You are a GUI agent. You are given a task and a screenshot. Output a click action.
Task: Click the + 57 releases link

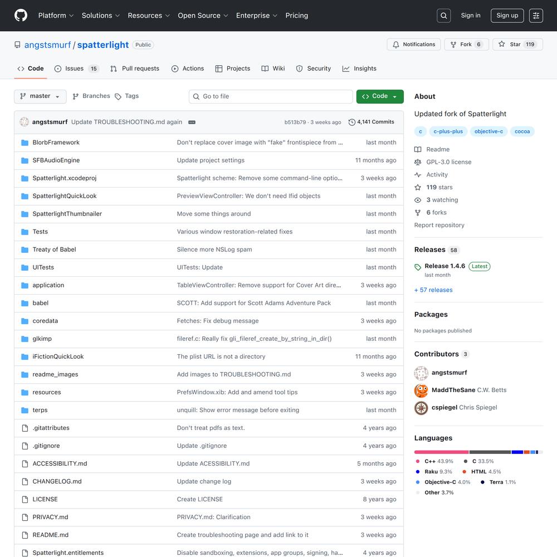(x=433, y=290)
